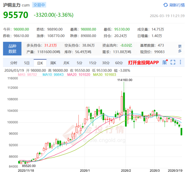The width and height of the screenshot is (187, 172).
Task: Click the 今开 value 98000.00
Action: coord(21,29)
